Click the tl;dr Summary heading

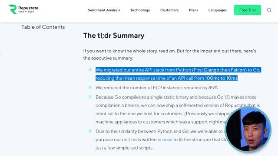point(114,36)
